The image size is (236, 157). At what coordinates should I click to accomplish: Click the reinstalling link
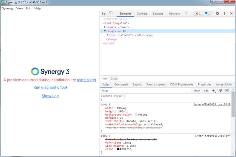86,80
